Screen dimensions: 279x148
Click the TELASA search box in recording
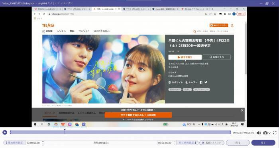pyautogui.click(x=213, y=31)
